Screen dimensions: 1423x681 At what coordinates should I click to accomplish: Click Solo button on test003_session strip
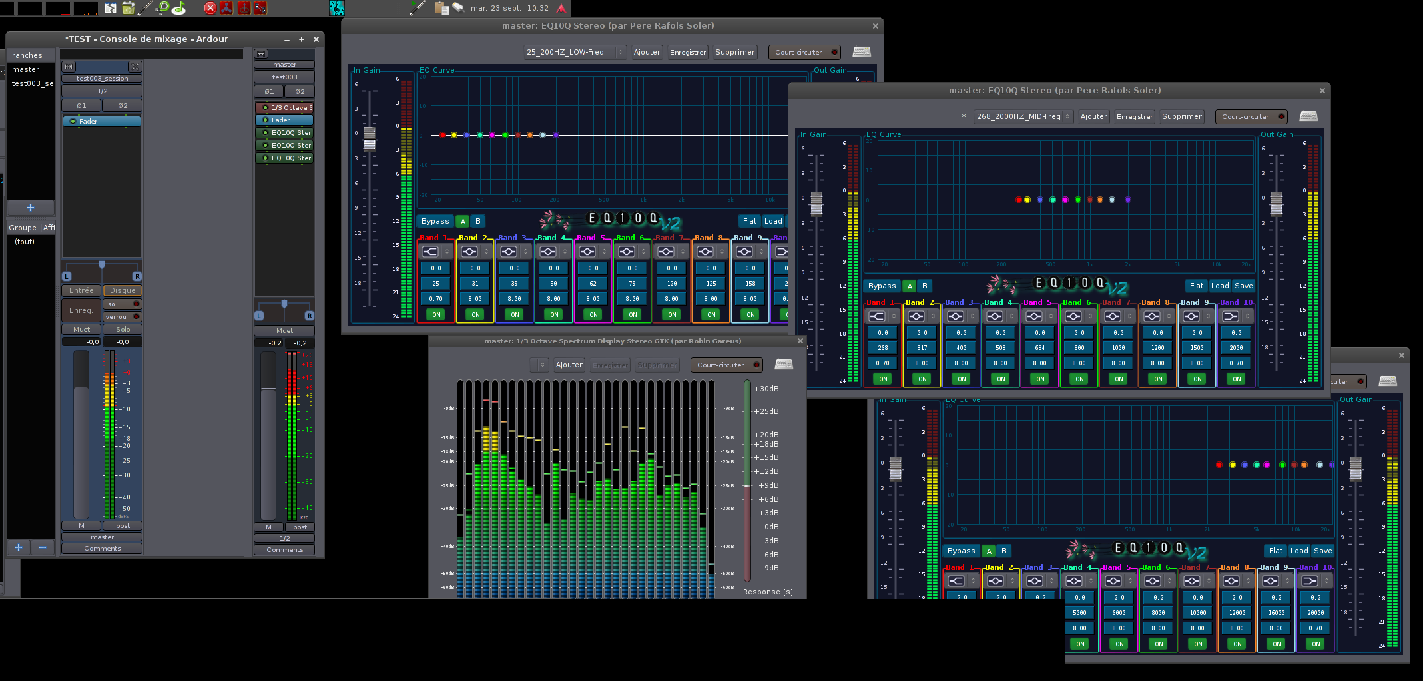pyautogui.click(x=123, y=329)
